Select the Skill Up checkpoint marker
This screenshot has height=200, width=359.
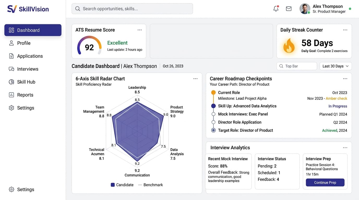point(213,106)
